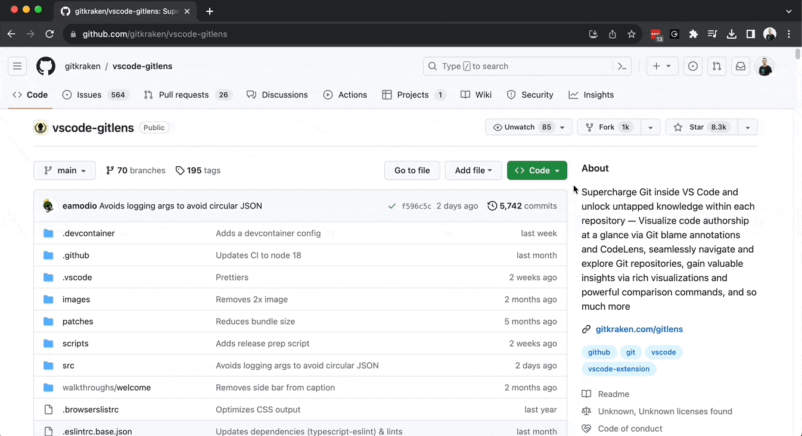802x436 pixels.
Task: Open the issues icon in header
Action: [x=693, y=66]
